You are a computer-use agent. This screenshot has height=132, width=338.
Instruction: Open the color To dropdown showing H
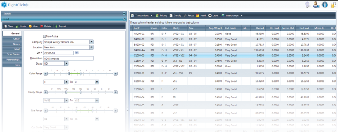pos(97,82)
